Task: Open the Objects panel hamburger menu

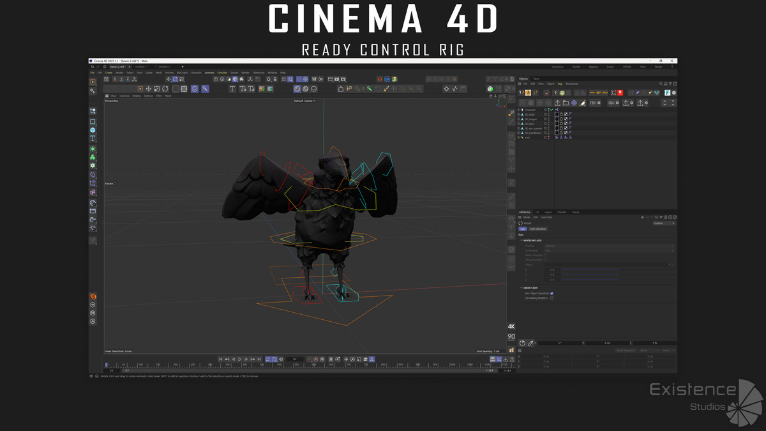Action: pos(520,84)
